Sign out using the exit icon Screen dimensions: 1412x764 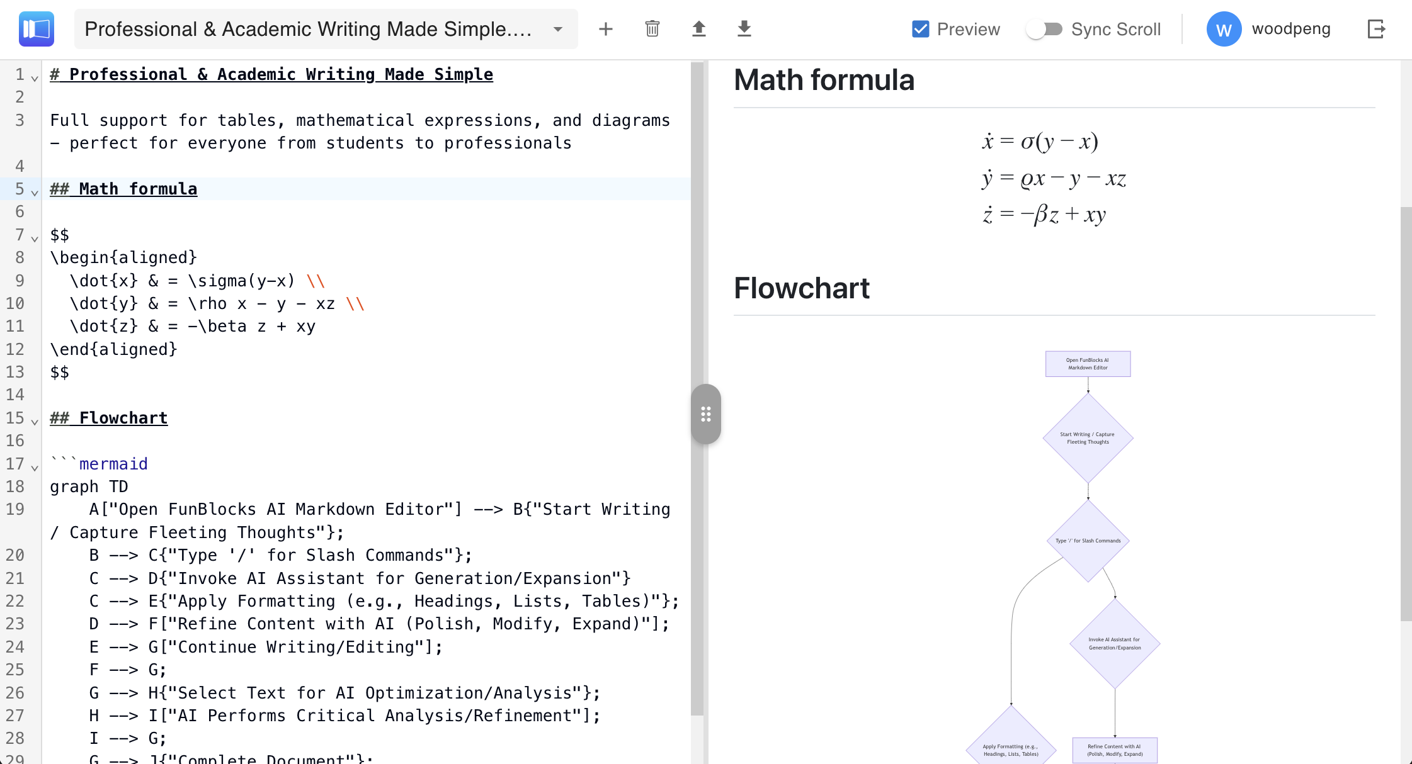click(1378, 29)
